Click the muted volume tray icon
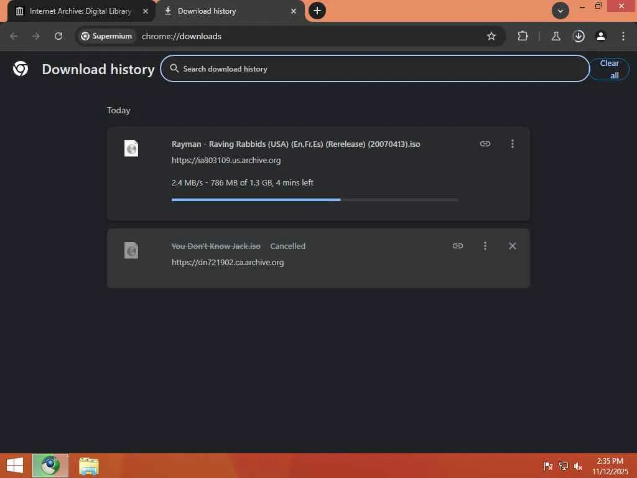637x478 pixels. pos(578,466)
